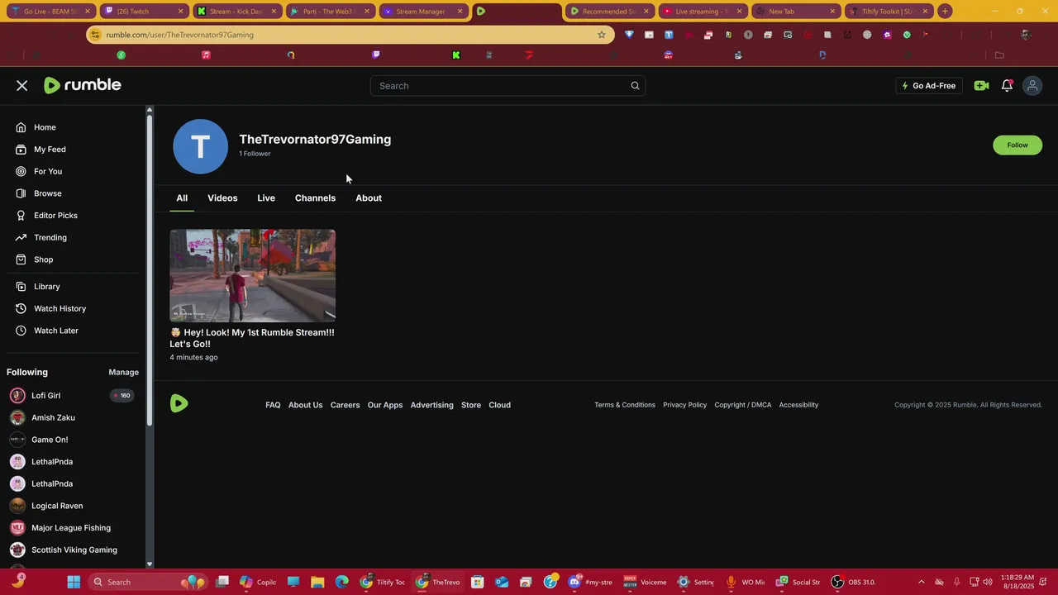Close the Rumble sidebar with X icon
Image resolution: width=1058 pixels, height=595 pixels.
[22, 86]
